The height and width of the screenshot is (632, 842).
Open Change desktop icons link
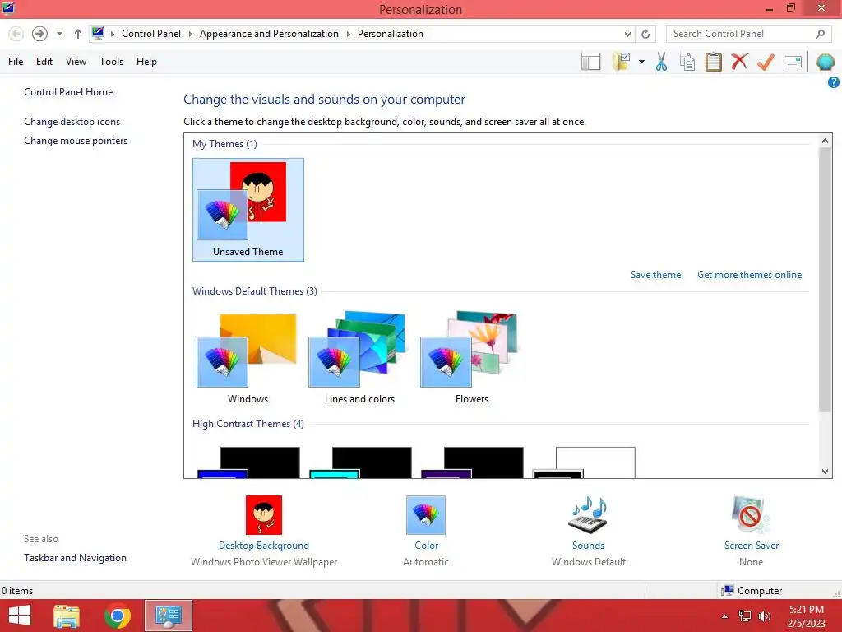click(72, 122)
